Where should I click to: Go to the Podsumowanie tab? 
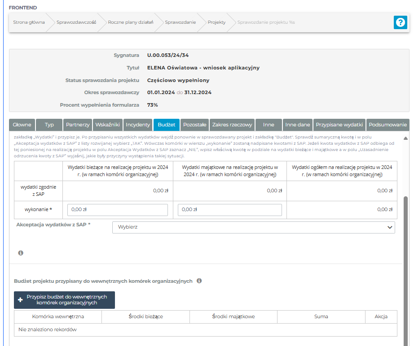(387, 125)
